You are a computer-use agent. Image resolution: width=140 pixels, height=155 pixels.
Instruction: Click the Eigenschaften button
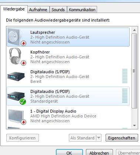(x=121, y=138)
